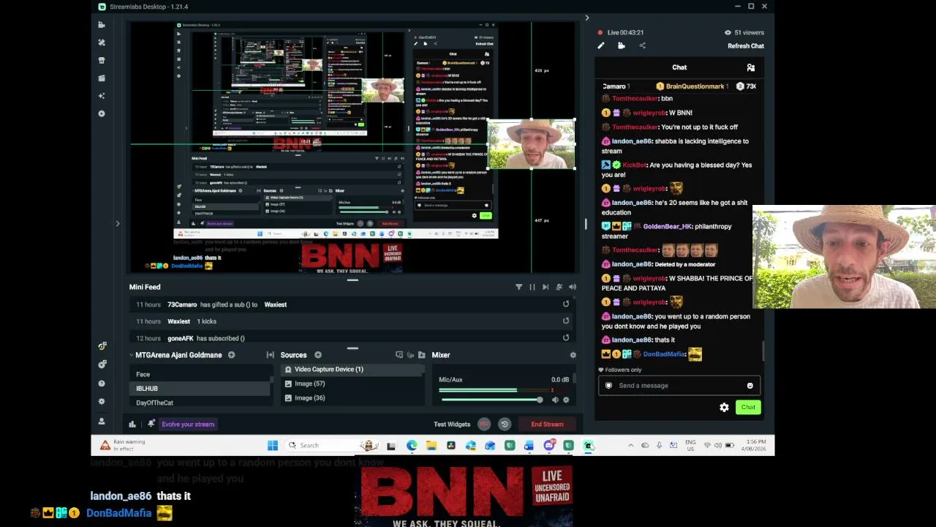Click the webcam overlay in stream preview
The width and height of the screenshot is (936, 527).
(x=532, y=144)
